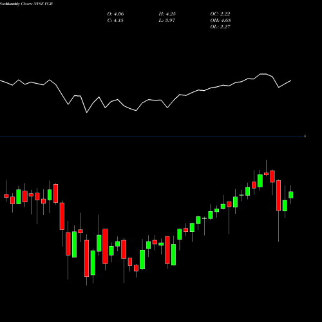Select the open value 'O: 4.06'
The width and height of the screenshot is (322, 322).
point(115,14)
